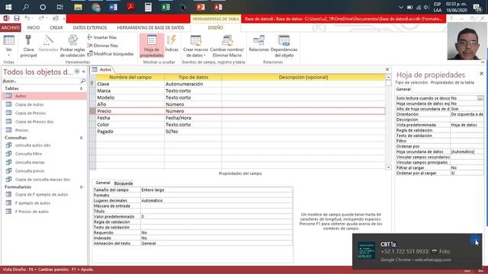Screen dimensions: 488x274
Task: Open Modificar búsquedas tool
Action: [x=111, y=54]
